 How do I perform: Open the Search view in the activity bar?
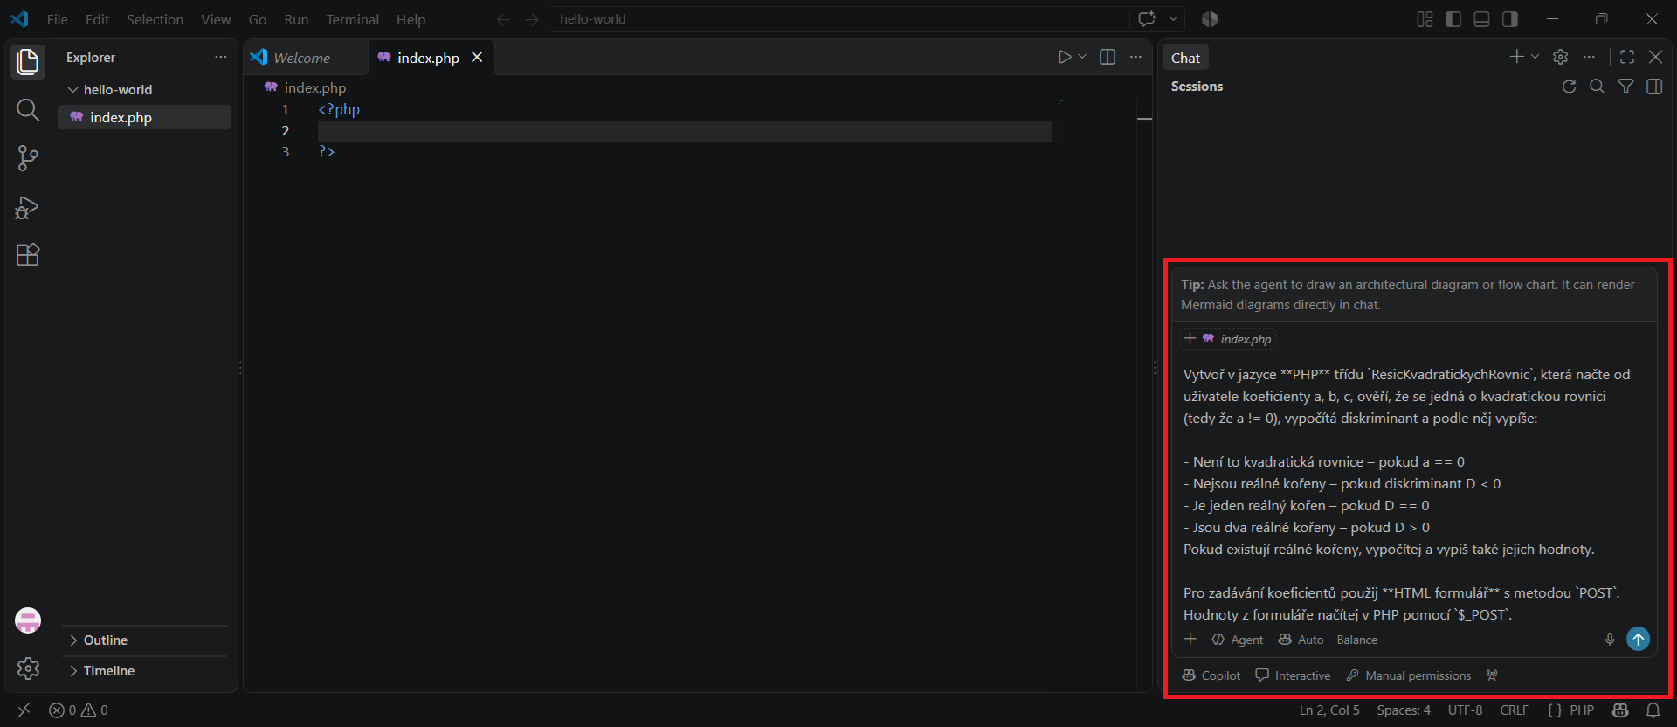(28, 110)
